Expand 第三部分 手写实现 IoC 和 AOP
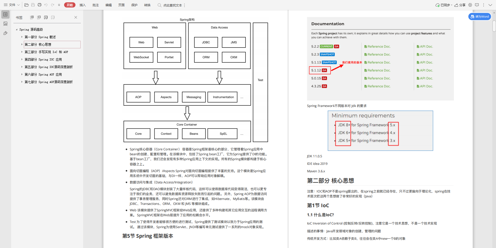 coord(22,52)
